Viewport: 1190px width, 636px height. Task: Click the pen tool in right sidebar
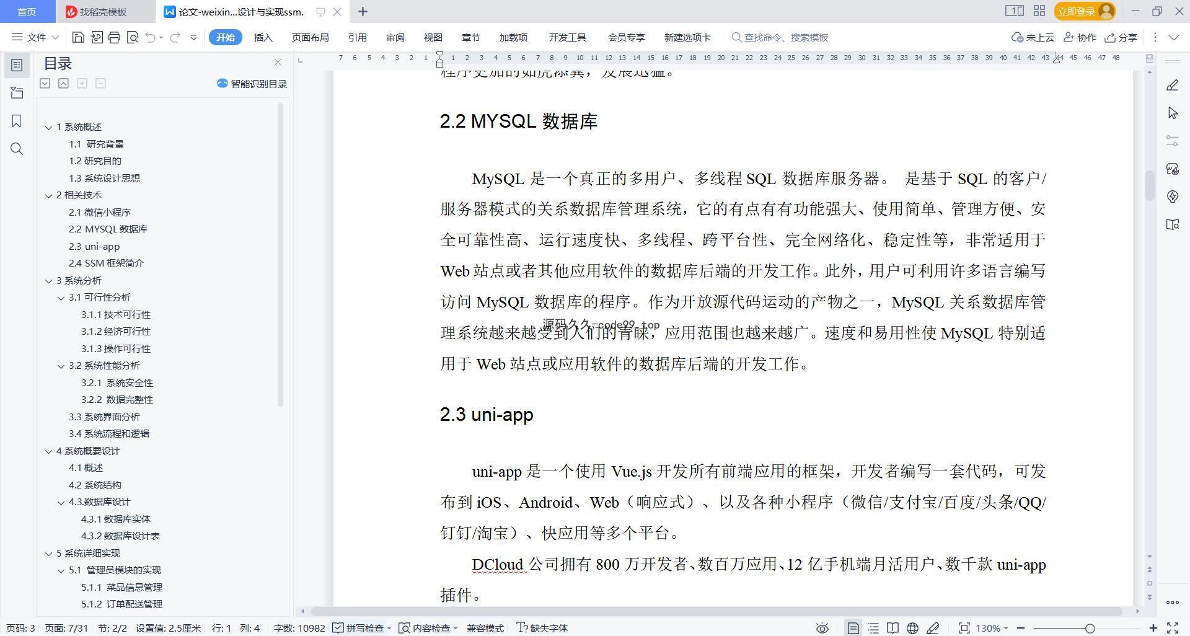[x=1172, y=86]
